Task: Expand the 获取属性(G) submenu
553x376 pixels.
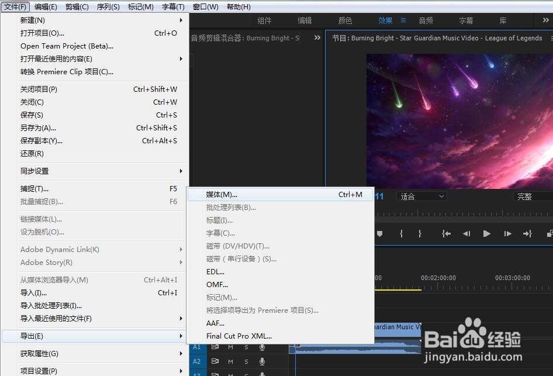Action: coord(181,353)
